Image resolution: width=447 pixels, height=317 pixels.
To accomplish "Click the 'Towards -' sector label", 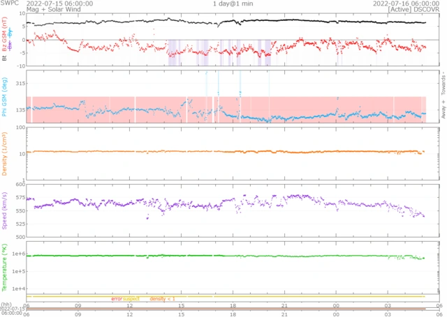I will pos(442,82).
